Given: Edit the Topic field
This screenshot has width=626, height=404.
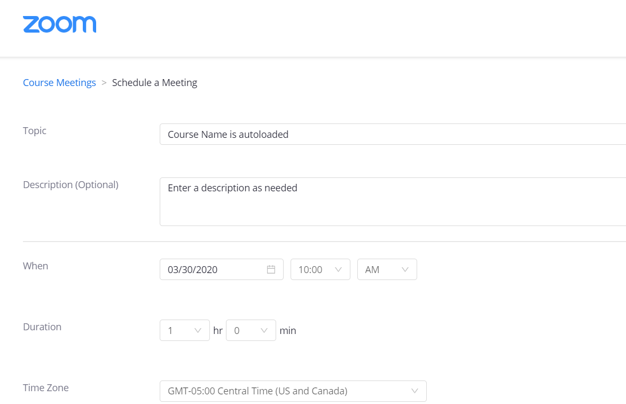Looking at the screenshot, I should click(393, 134).
